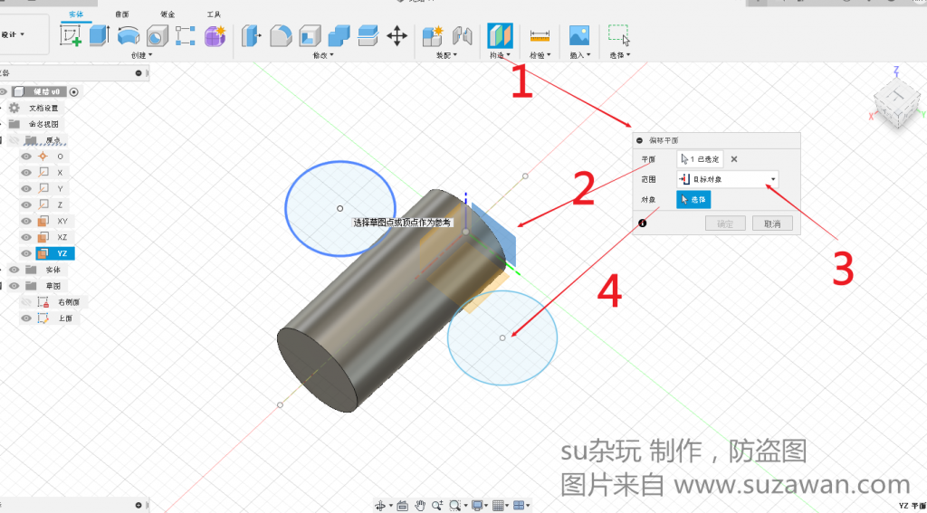The width and height of the screenshot is (927, 513).
Task: Toggle visibility eye of YZ plane
Action: click(26, 253)
